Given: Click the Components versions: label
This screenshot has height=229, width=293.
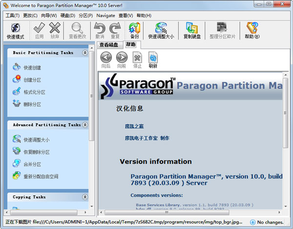Looking at the screenshot, I should point(157,195).
